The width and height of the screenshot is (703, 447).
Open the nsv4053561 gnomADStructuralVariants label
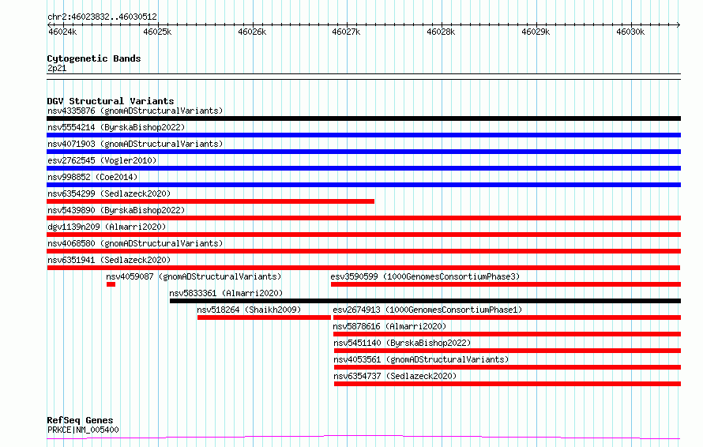(x=421, y=359)
